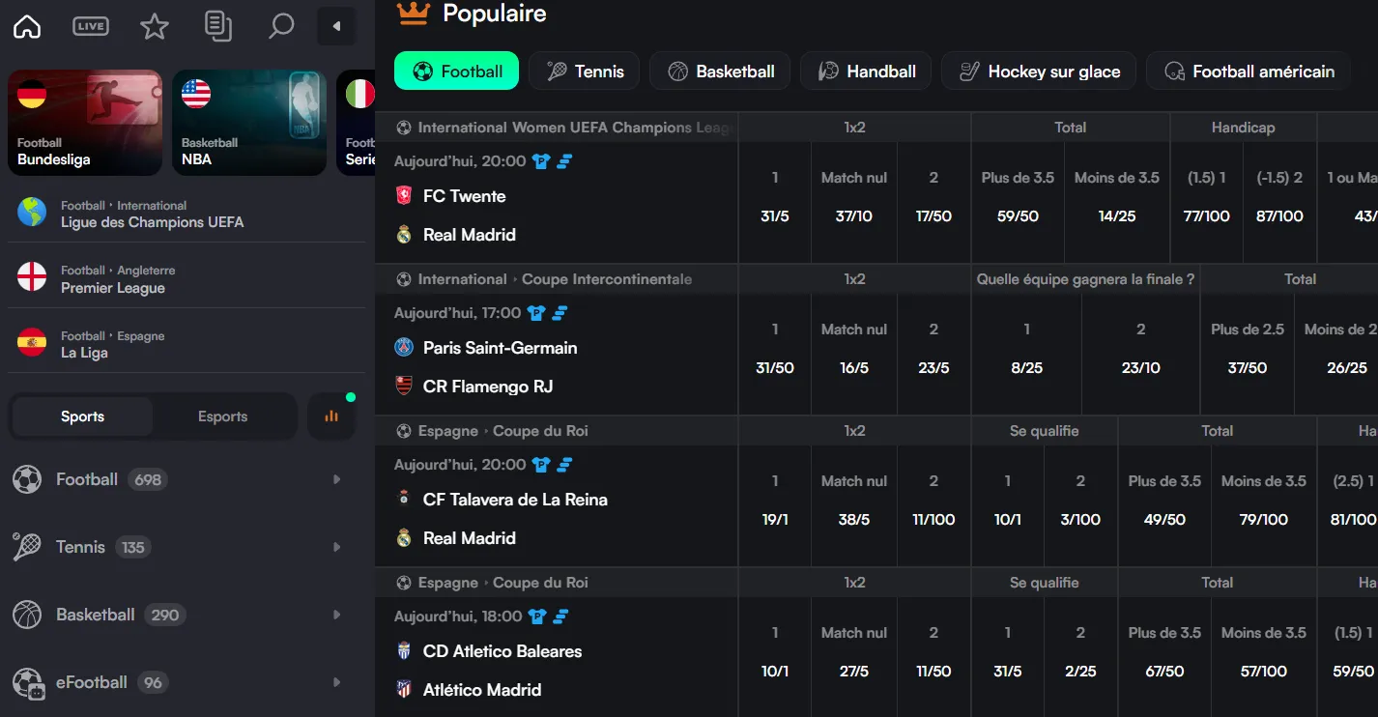Bet on 31/5 odds for FC Twente

pos(775,216)
